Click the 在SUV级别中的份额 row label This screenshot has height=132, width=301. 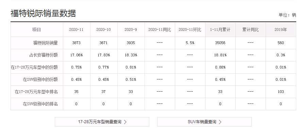tap(40, 79)
